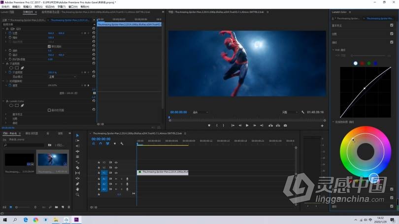
Task: Step forward one frame
Action: [x=254, y=126]
